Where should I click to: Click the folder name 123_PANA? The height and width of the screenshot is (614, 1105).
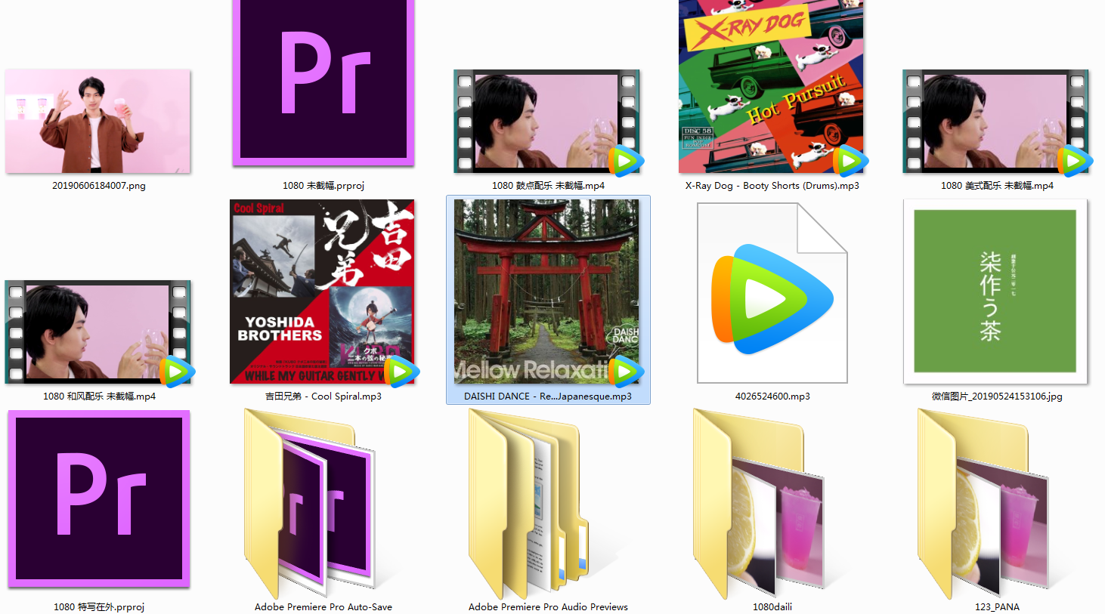point(997,607)
